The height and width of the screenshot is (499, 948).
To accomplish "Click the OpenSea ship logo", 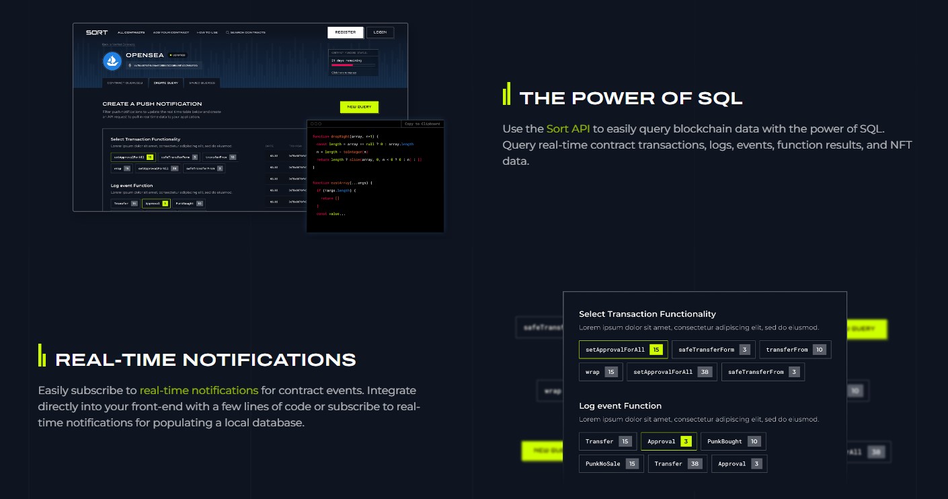I will tap(112, 61).
